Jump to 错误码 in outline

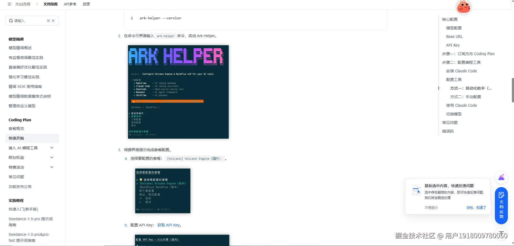coord(448,131)
